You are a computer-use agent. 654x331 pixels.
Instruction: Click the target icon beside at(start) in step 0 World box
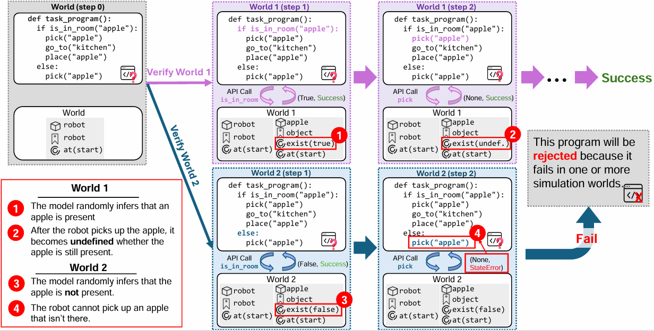pos(55,151)
